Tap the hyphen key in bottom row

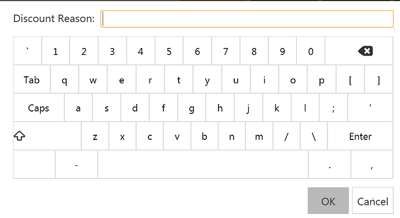tap(77, 164)
